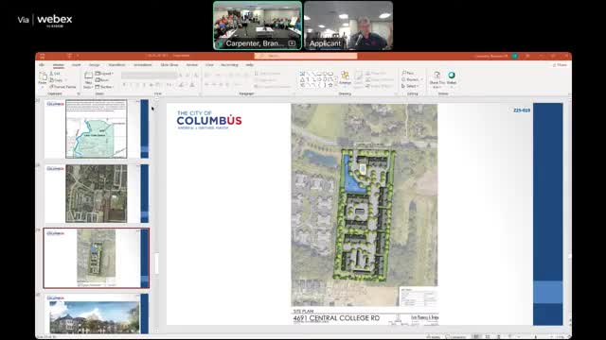Switch to the Slide Show tab
The image size is (606, 340).
pyautogui.click(x=169, y=65)
